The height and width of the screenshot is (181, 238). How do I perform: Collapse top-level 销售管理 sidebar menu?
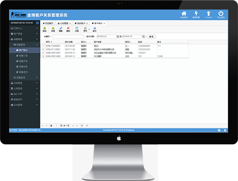(x=24, y=39)
